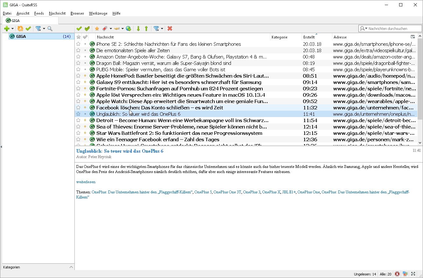Toggle image loading in the status bar
The height and width of the screenshot is (278, 423).
pyautogui.click(x=405, y=274)
